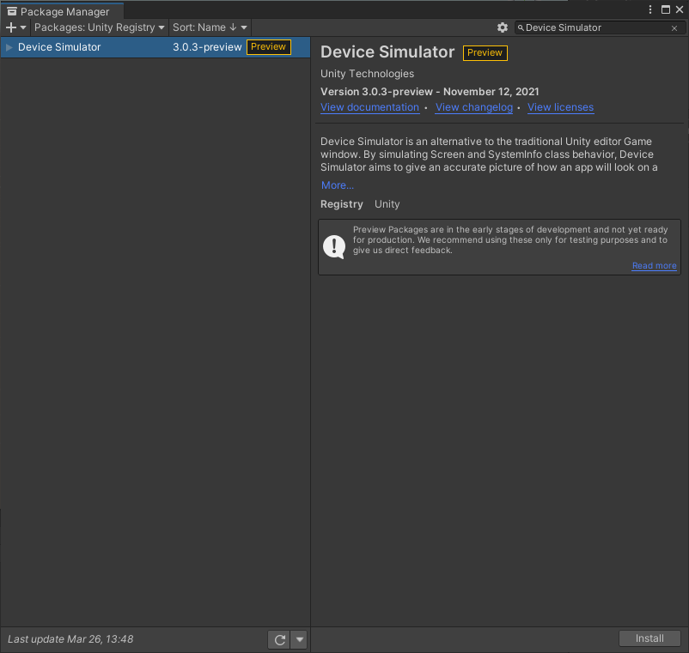This screenshot has width=689, height=653.
Task: Click the Registry Unity label
Action: 360,204
